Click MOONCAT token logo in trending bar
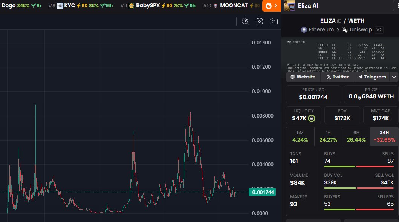 (216, 6)
